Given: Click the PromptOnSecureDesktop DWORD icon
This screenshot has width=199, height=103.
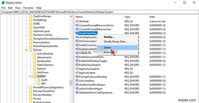Looking at the screenshot, I should point(77,77).
